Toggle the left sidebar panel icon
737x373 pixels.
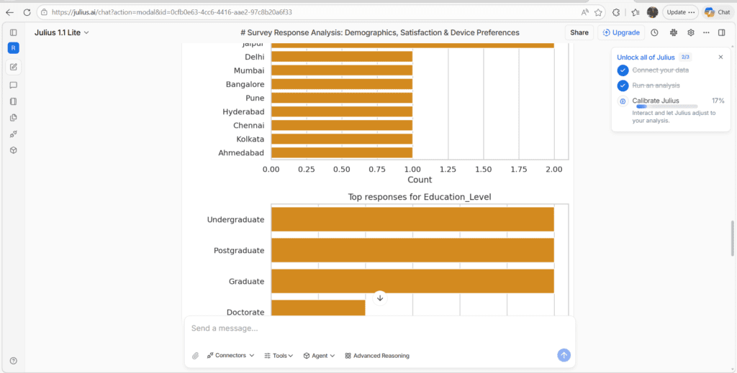point(13,32)
